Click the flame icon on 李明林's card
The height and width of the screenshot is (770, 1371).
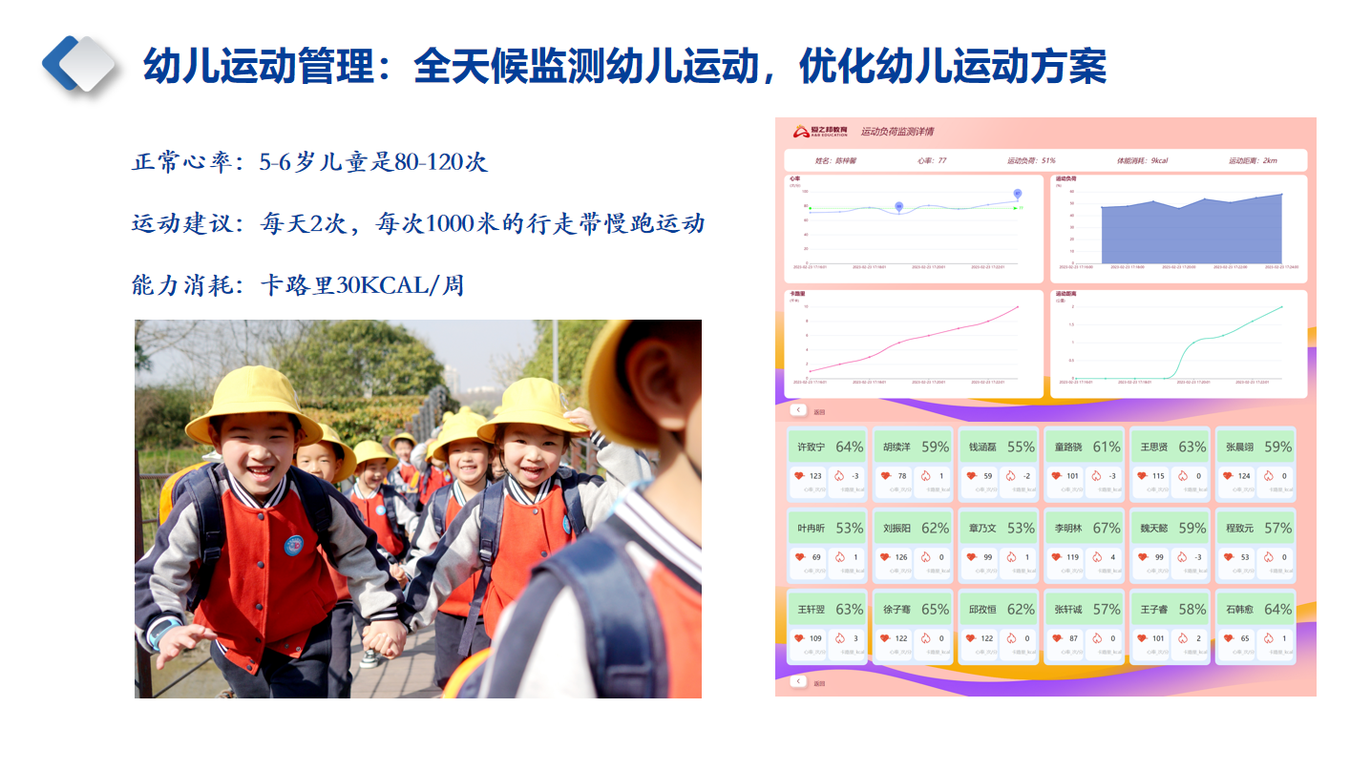pos(1098,556)
